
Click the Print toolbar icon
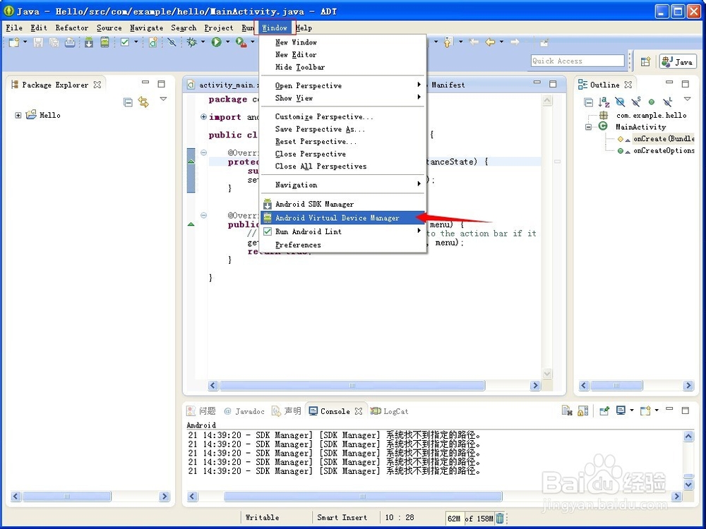pos(70,42)
